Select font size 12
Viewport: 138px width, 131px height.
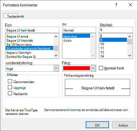pyautogui.click(x=113, y=52)
